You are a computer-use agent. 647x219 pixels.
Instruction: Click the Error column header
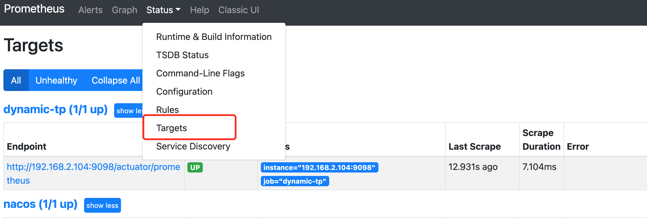pyautogui.click(x=578, y=147)
